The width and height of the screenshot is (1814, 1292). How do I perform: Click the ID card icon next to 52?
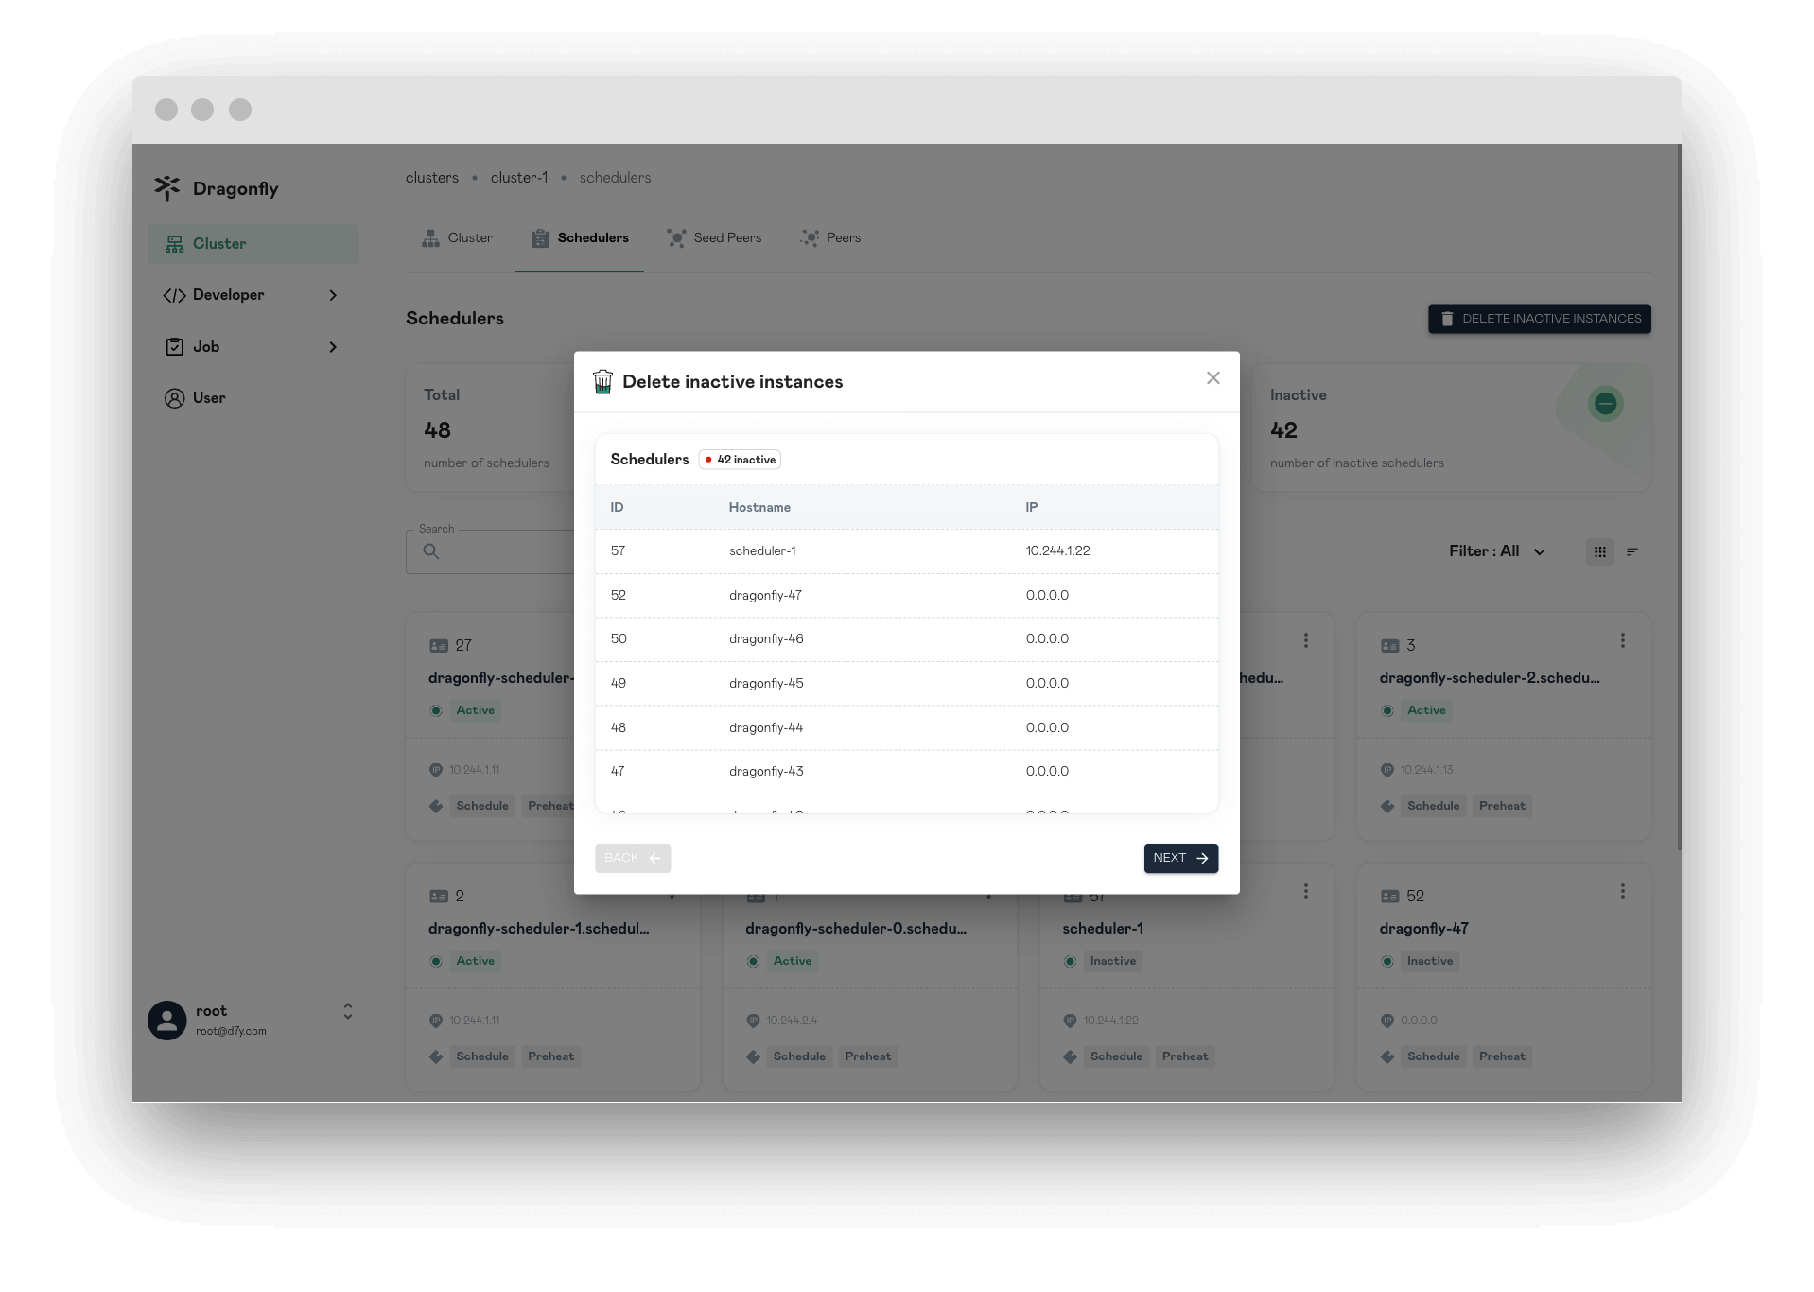click(1389, 897)
